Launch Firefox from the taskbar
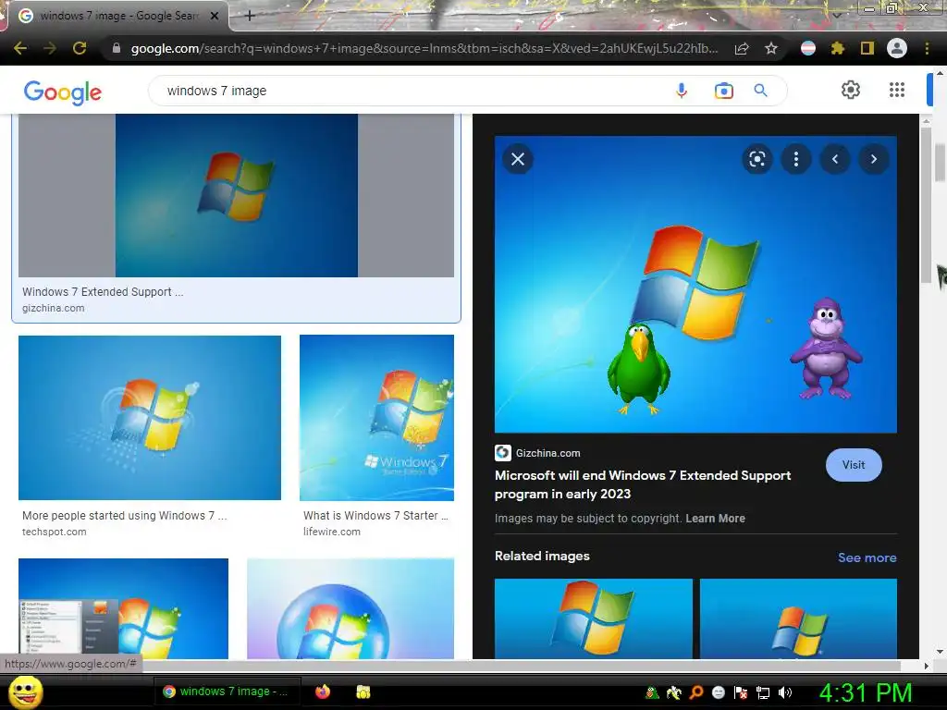The image size is (947, 710). tap(323, 692)
